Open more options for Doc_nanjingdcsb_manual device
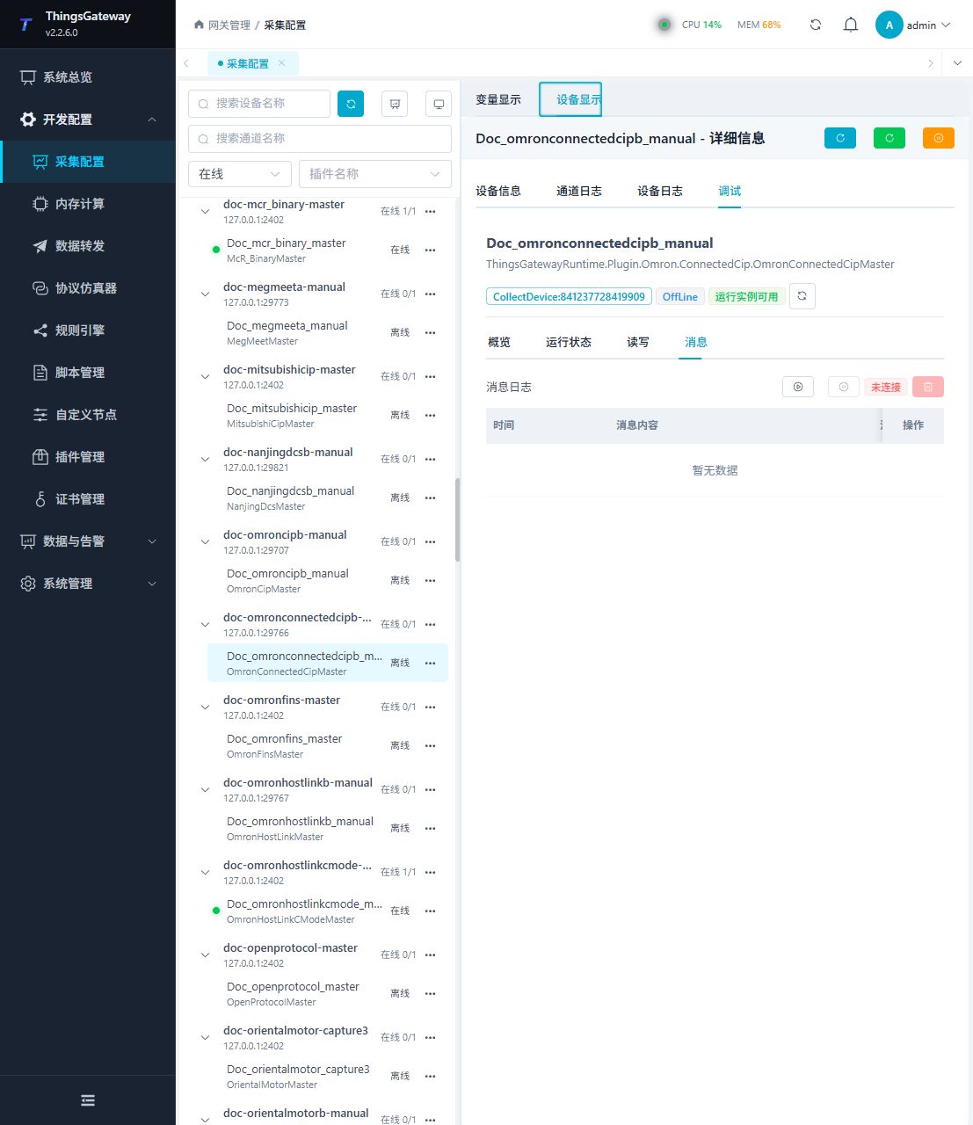 [431, 498]
